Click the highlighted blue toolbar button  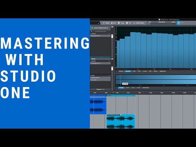pyautogui.click(x=178, y=23)
